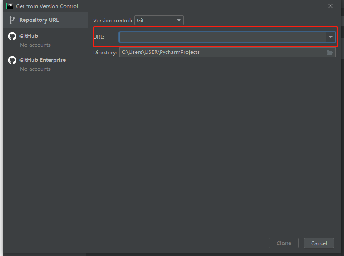Image resolution: width=344 pixels, height=256 pixels.
Task: Close the Get from Version Control dialog
Action: (x=331, y=6)
